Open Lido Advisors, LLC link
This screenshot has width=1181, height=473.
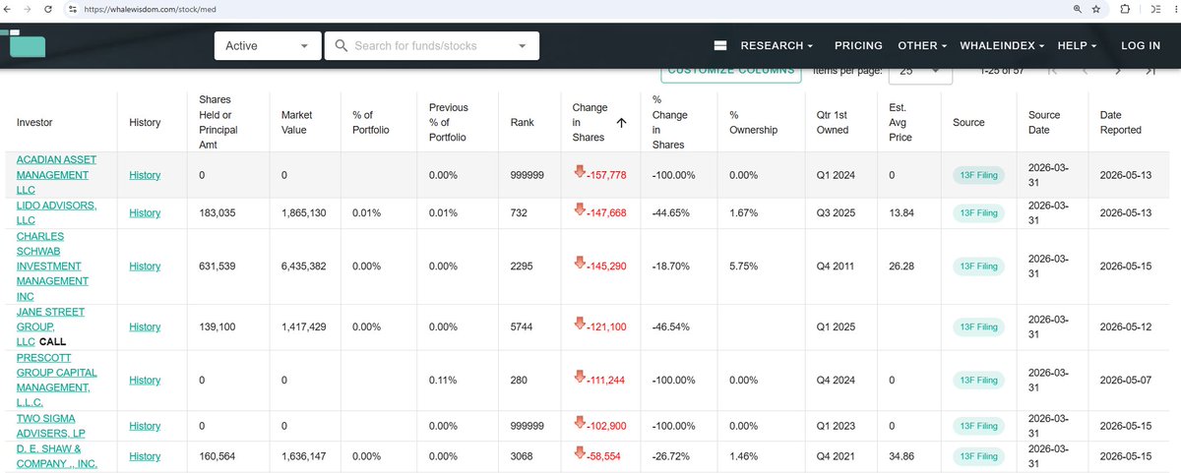click(56, 213)
